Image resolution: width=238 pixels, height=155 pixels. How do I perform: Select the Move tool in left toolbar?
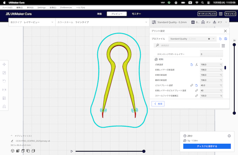tap(4, 65)
